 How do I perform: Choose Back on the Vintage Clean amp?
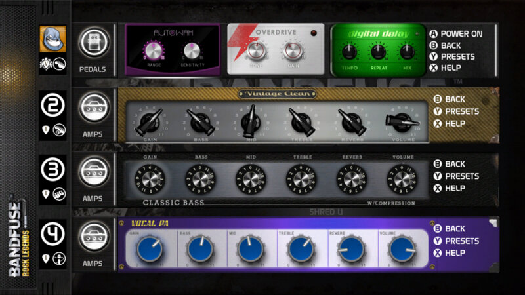455,100
